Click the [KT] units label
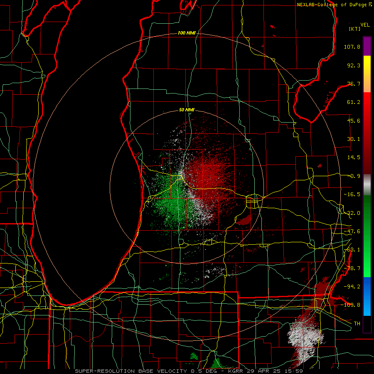 (354, 29)
